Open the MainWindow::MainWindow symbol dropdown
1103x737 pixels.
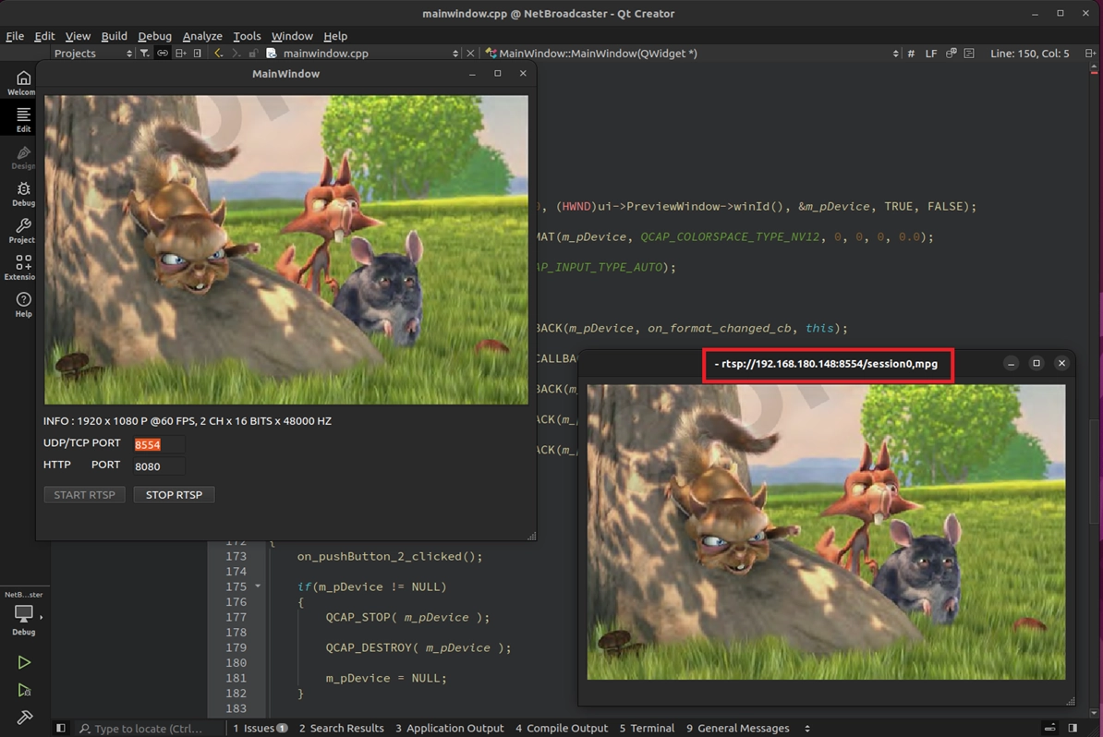(692, 54)
